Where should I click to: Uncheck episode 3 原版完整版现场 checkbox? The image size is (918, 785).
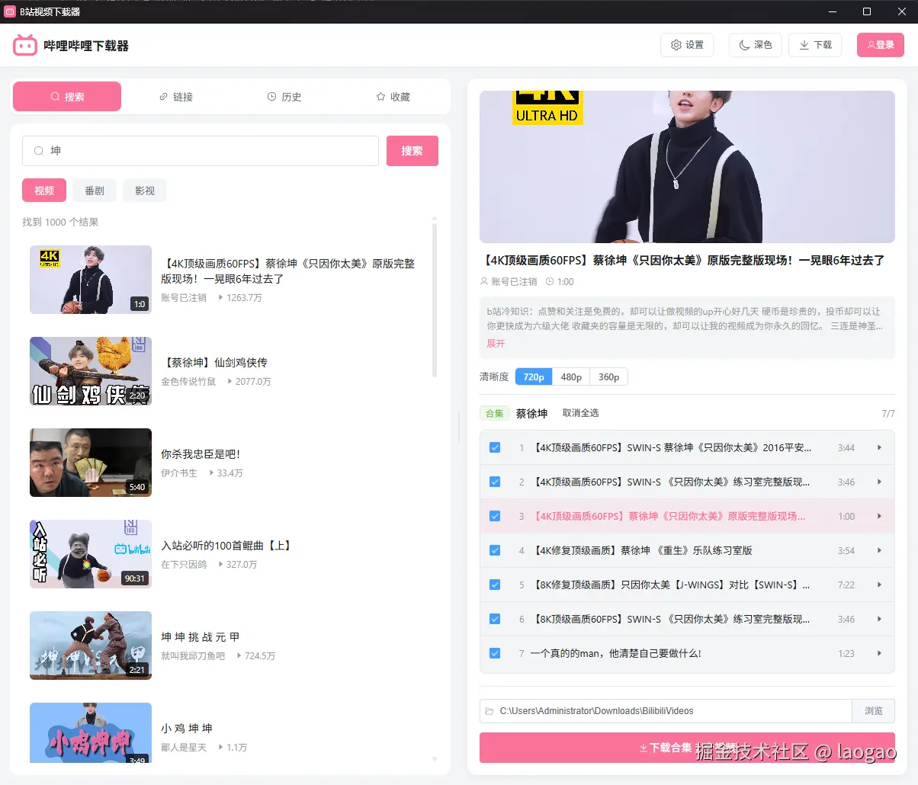pos(495,516)
